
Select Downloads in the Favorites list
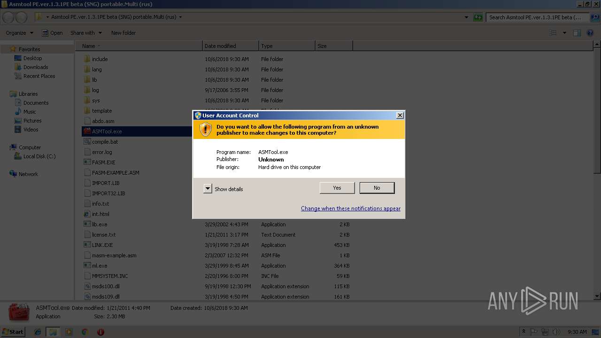click(x=36, y=67)
